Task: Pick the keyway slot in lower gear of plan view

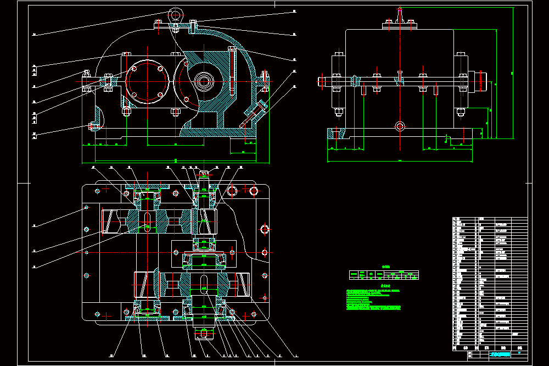Action: click(204, 284)
